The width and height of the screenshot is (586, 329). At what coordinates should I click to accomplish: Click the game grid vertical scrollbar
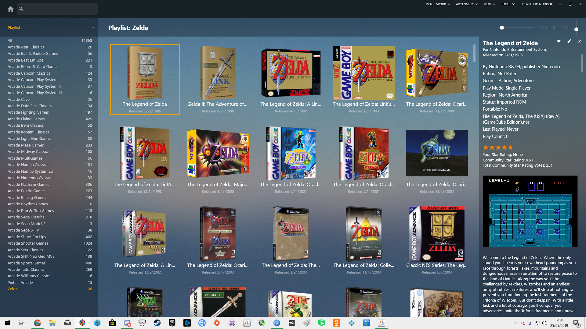pos(475,53)
